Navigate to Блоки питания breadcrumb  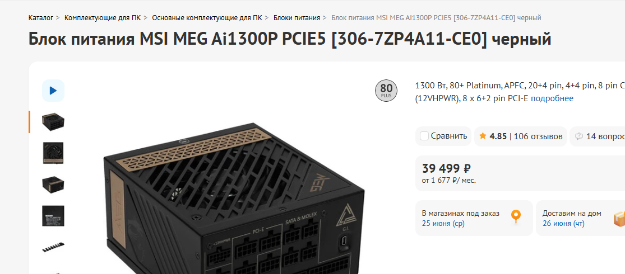(297, 18)
